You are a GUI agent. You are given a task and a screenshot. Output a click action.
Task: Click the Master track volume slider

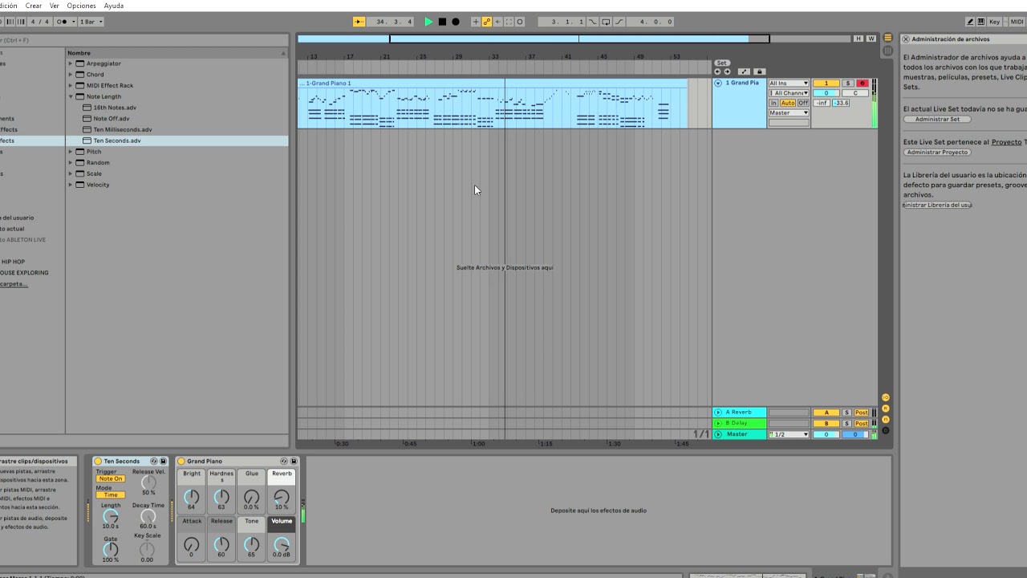pos(826,434)
